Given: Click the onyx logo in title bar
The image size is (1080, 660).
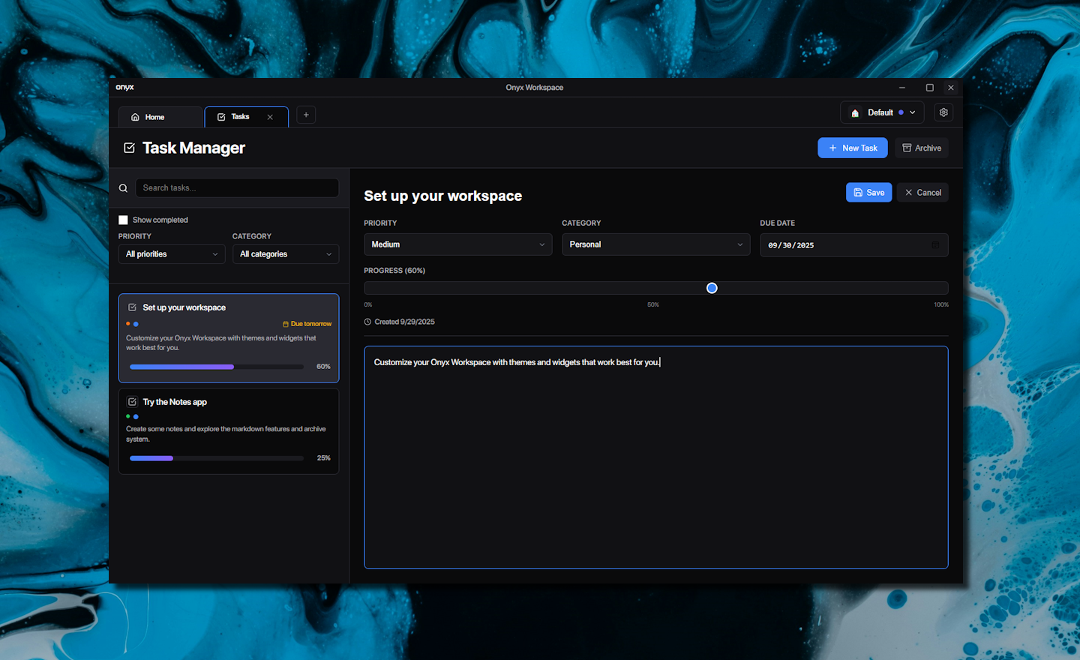Looking at the screenshot, I should (124, 88).
